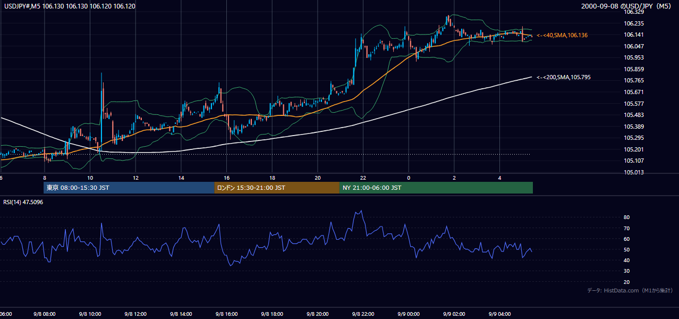Click the 9/8 18:00 date label
The height and width of the screenshot is (319, 679).
(x=272, y=314)
